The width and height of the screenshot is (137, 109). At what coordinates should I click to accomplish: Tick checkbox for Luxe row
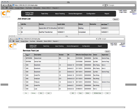(24, 89)
